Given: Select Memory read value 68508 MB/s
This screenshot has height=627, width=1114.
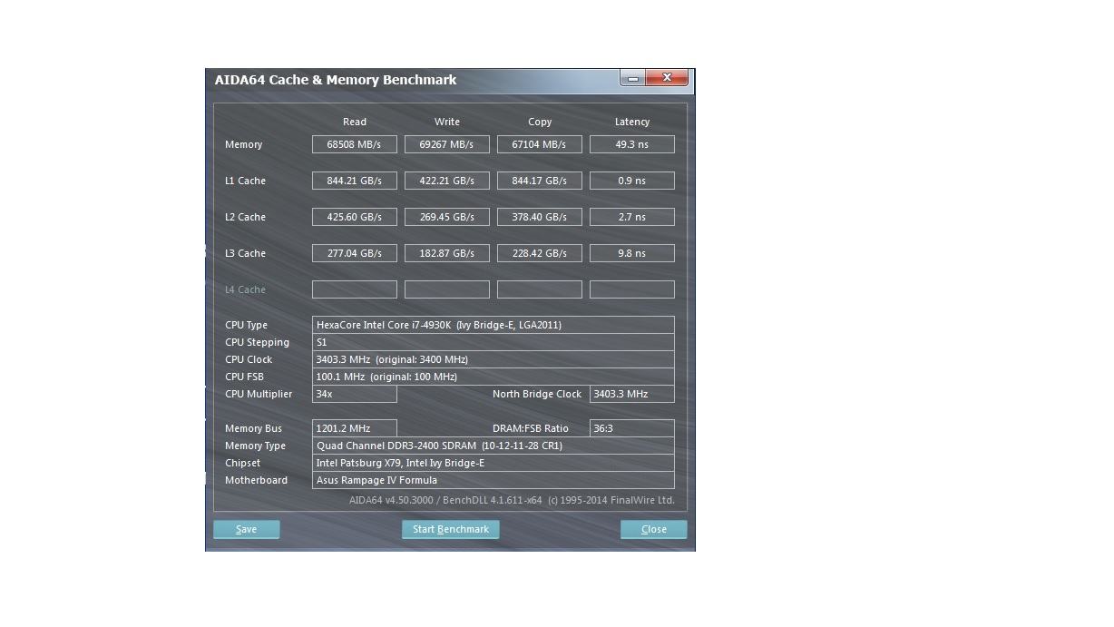Looking at the screenshot, I should coord(355,144).
